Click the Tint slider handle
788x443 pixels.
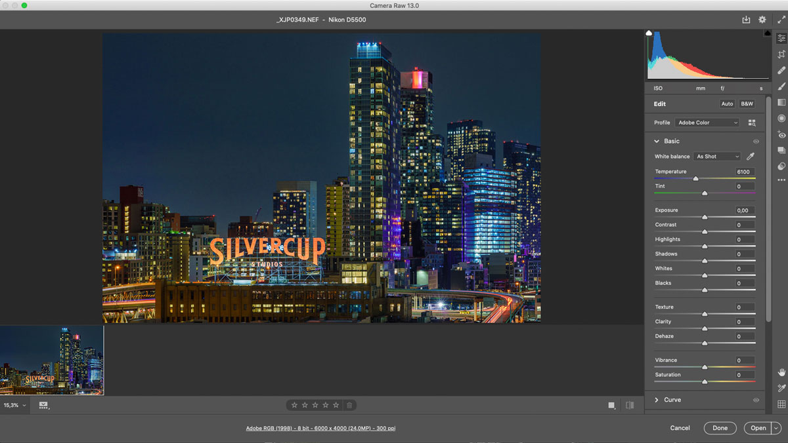tap(705, 193)
